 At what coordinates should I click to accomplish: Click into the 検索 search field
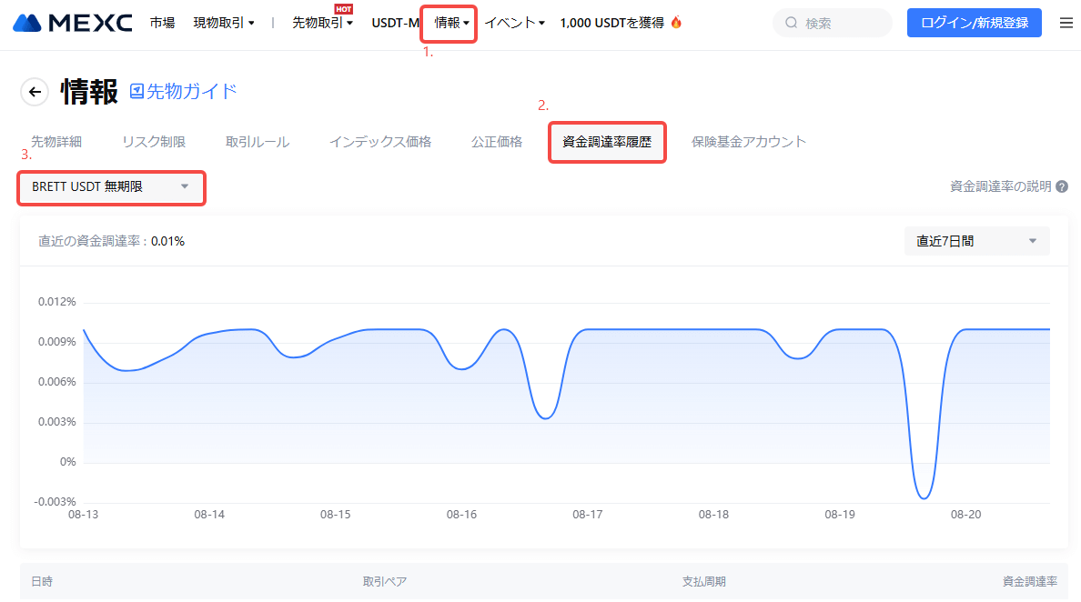pos(842,23)
